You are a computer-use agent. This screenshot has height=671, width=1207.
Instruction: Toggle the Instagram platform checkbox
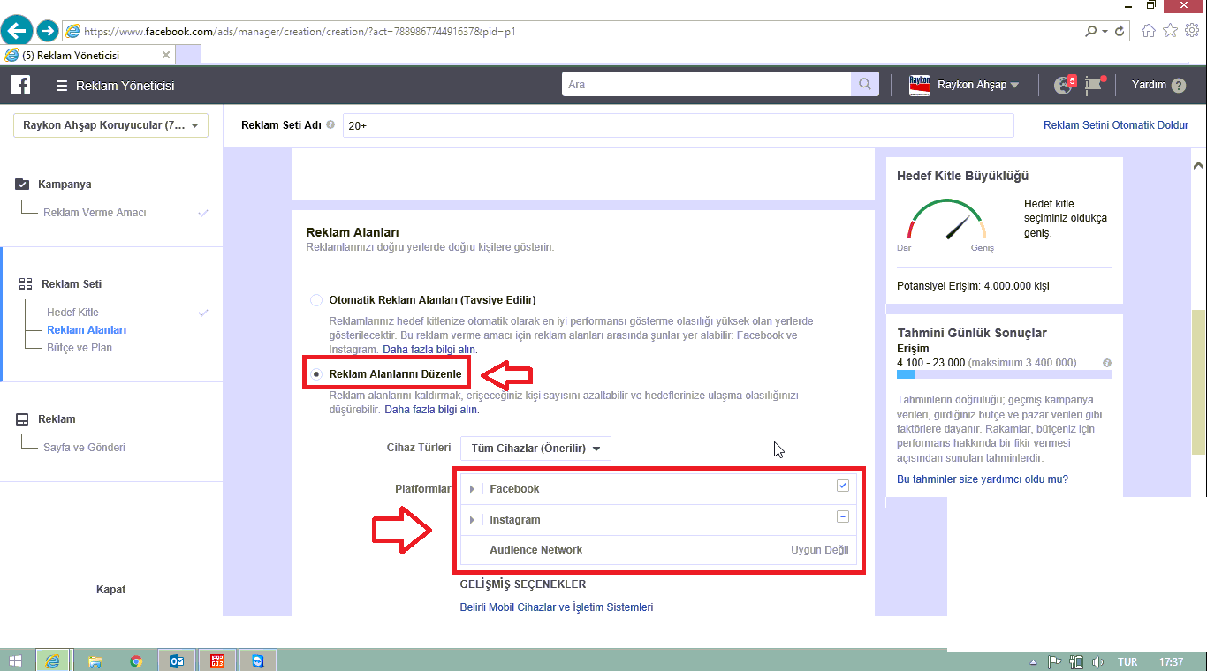(x=843, y=516)
